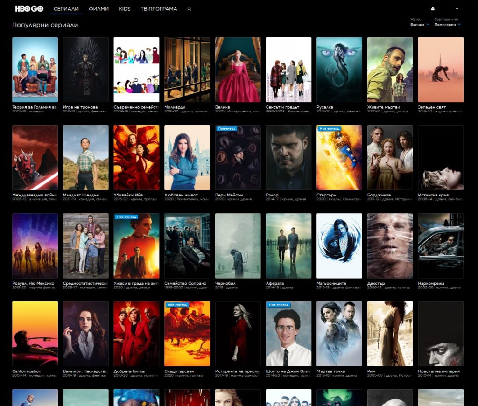The height and width of the screenshot is (406, 478).
Task: Click the Популярни сериали heading
Action: 45,25
